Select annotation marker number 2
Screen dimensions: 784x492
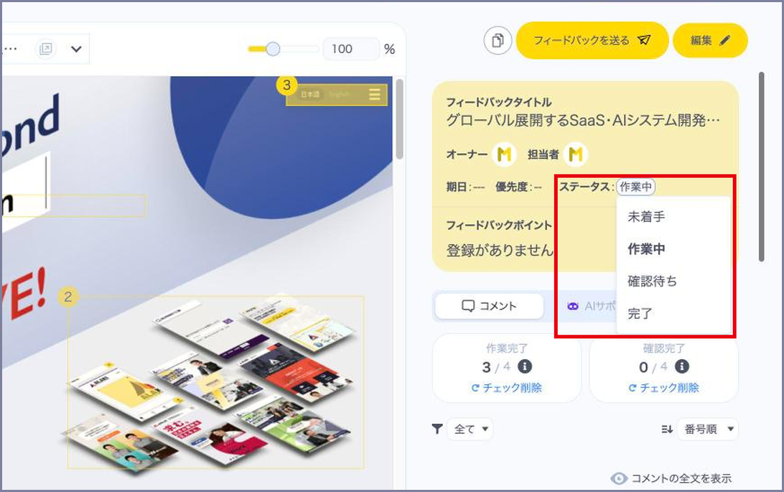[x=68, y=297]
